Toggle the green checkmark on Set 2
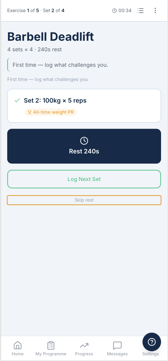The height and width of the screenshot is (361, 168). [17, 100]
